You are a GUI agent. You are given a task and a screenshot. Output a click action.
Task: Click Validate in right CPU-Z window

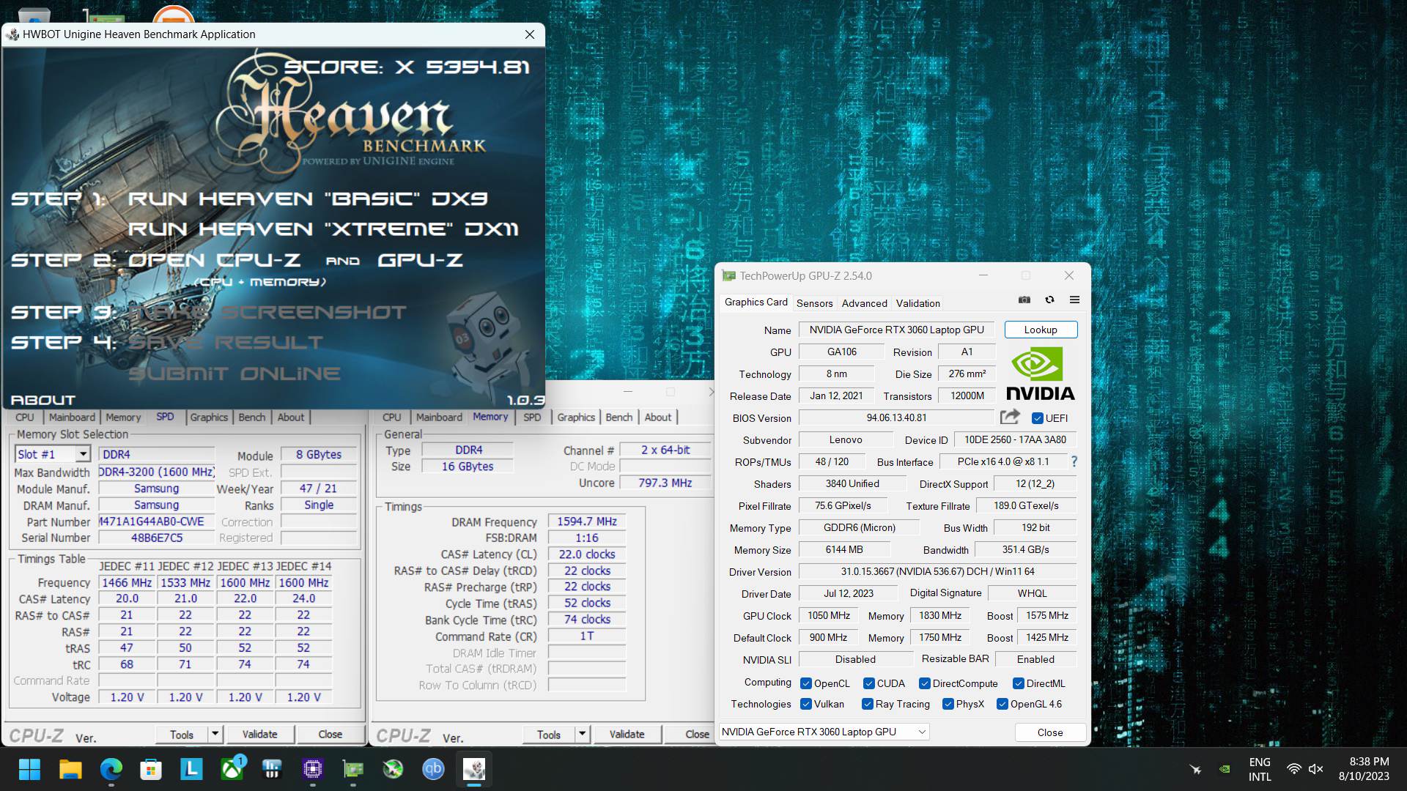(x=627, y=734)
